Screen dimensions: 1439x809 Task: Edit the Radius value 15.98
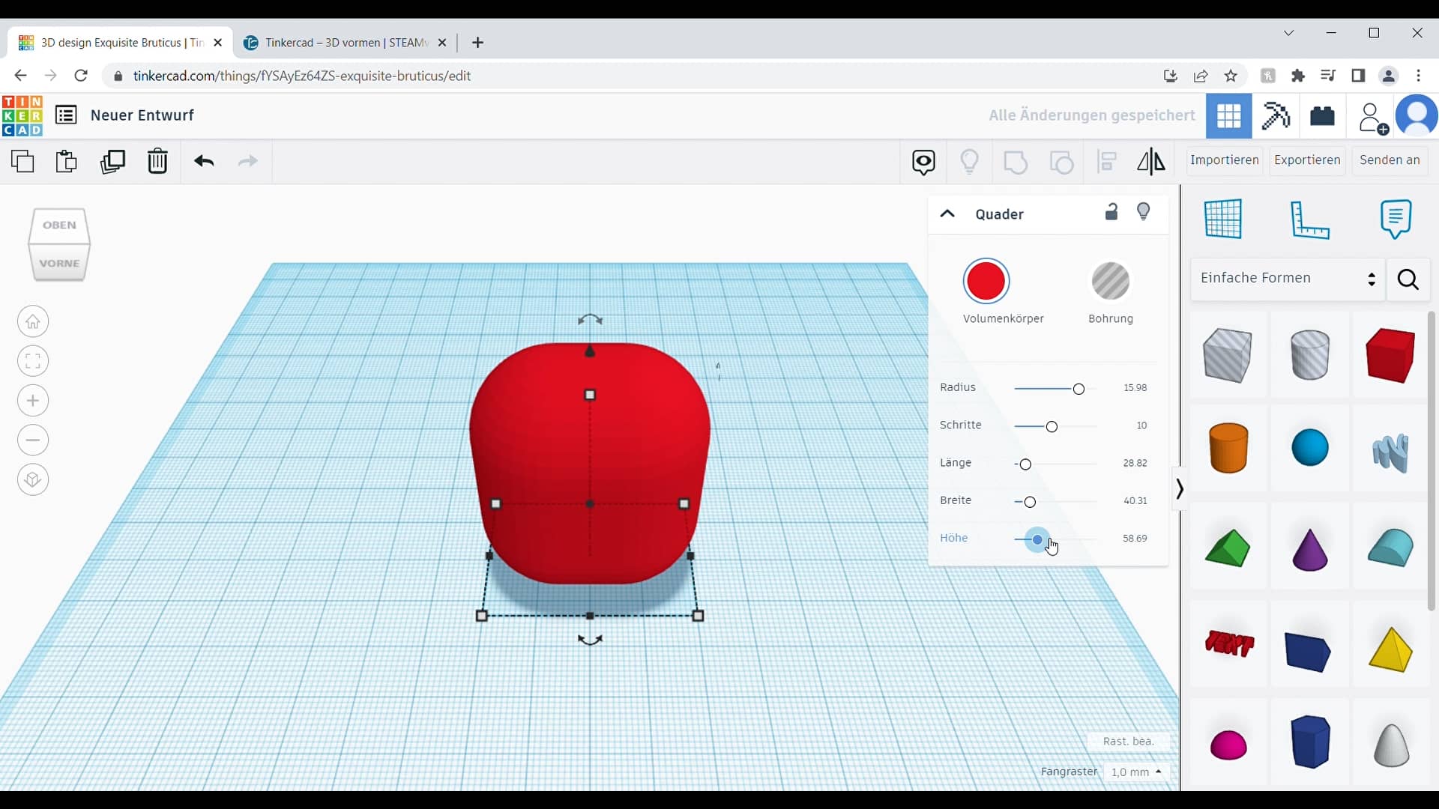click(x=1135, y=388)
